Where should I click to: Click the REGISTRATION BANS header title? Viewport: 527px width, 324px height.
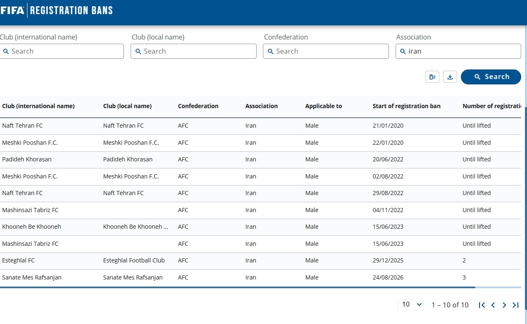tap(72, 10)
